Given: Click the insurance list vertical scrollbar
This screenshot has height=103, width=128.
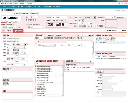Looking at the screenshot, I should pyautogui.click(x=63, y=81).
